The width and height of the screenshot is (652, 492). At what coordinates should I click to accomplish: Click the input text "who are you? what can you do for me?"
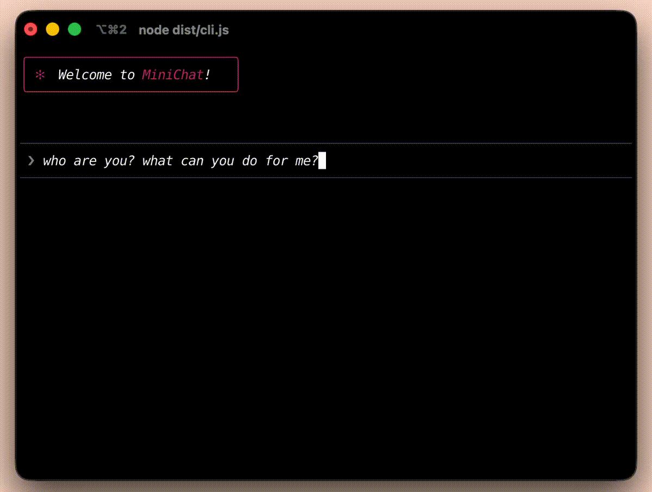(x=180, y=161)
